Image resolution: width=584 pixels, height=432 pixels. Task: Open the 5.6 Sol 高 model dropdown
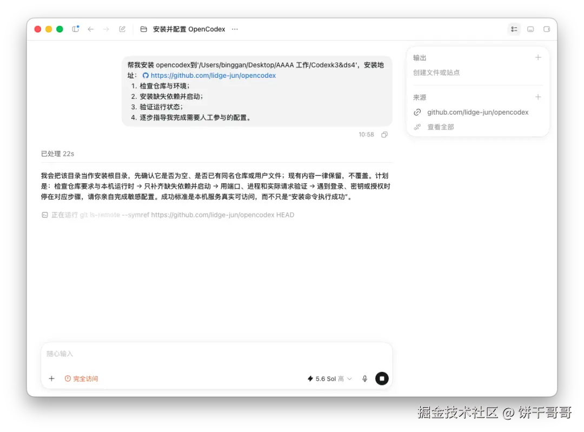(329, 379)
